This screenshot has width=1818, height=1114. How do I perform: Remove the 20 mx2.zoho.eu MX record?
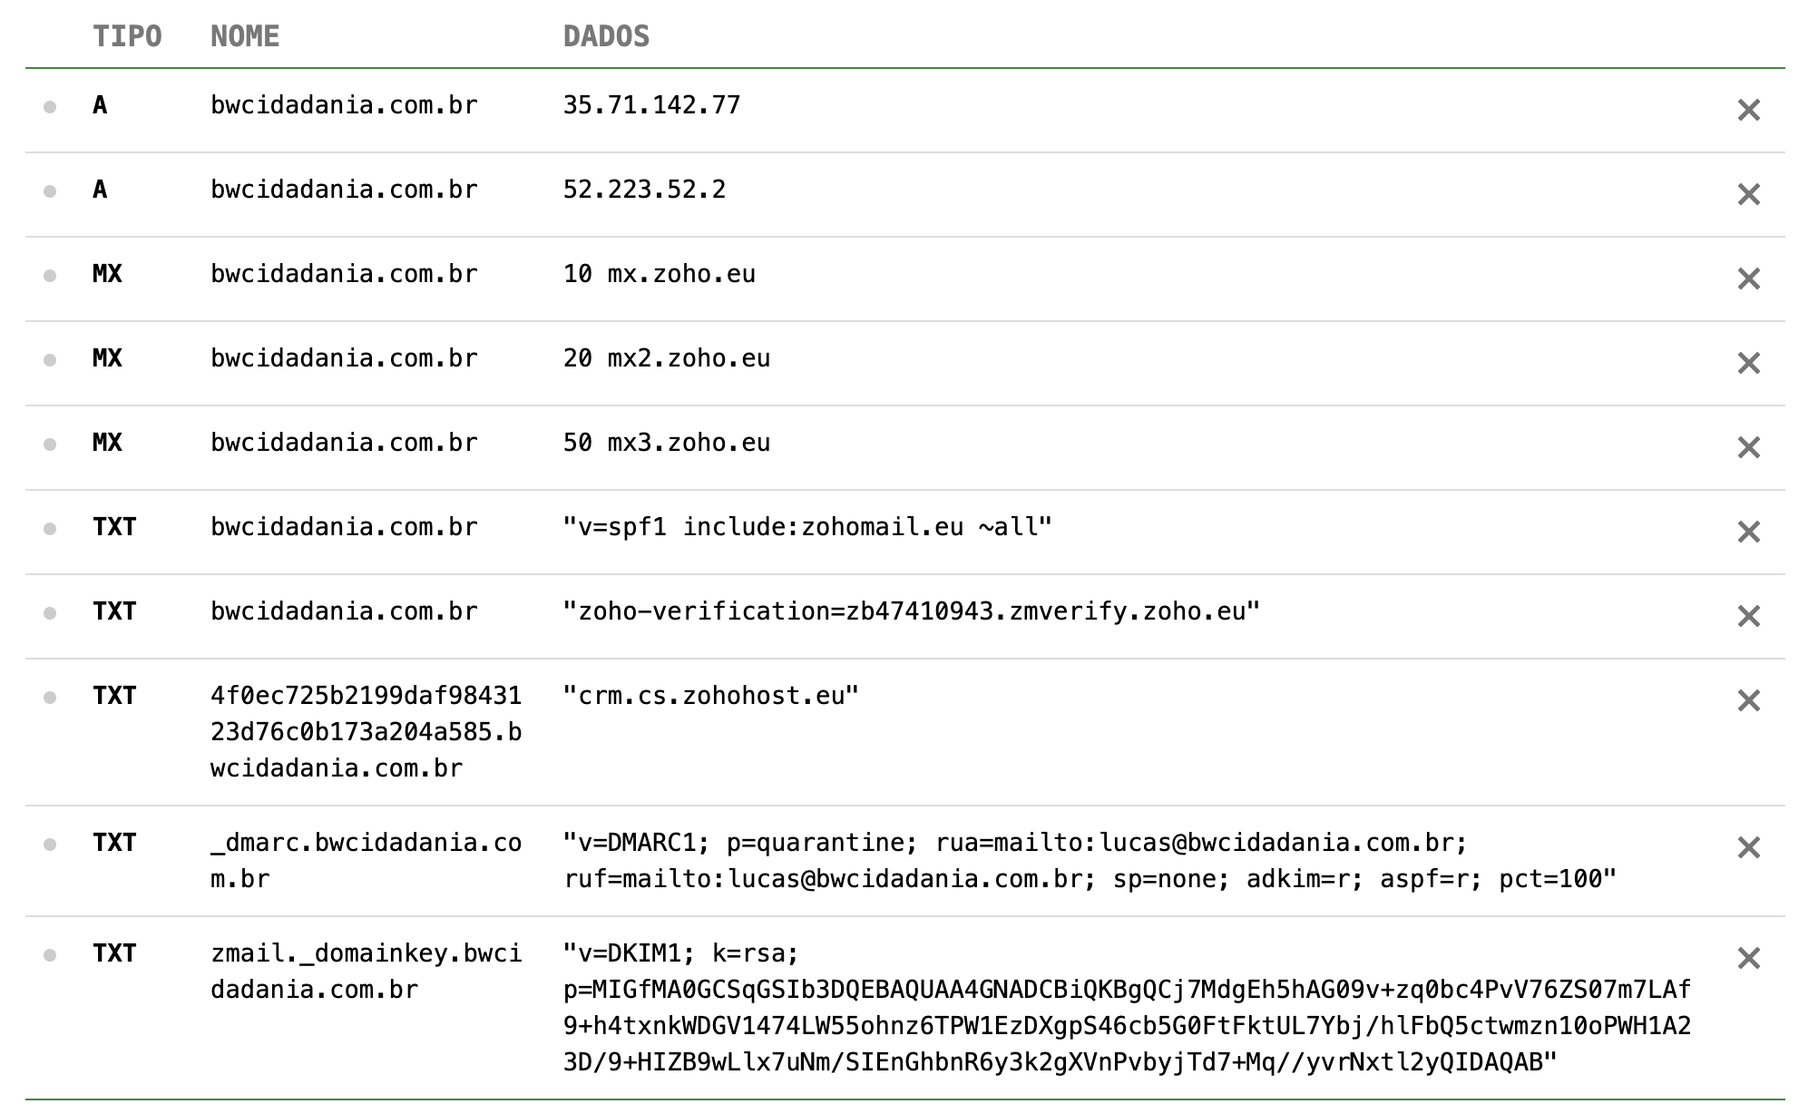pyautogui.click(x=1748, y=363)
